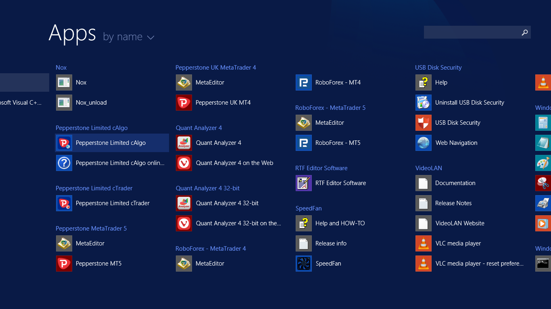Open Quant Analyzer 4 on the Web
The image size is (551, 309).
(232, 163)
